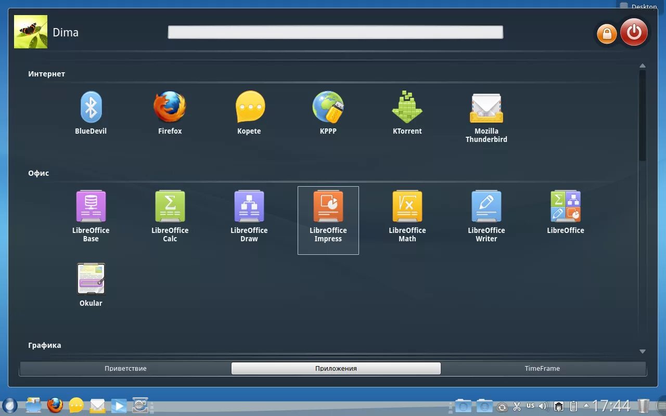Open KPPP dialer application

click(x=328, y=113)
